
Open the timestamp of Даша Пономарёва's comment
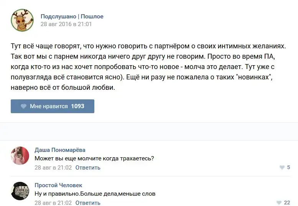click(x=53, y=167)
